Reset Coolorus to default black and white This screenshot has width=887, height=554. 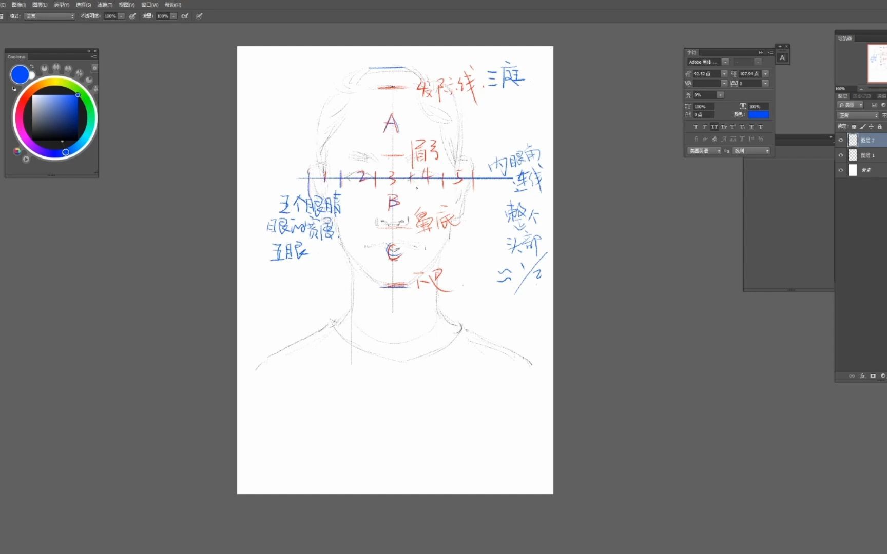click(x=14, y=89)
